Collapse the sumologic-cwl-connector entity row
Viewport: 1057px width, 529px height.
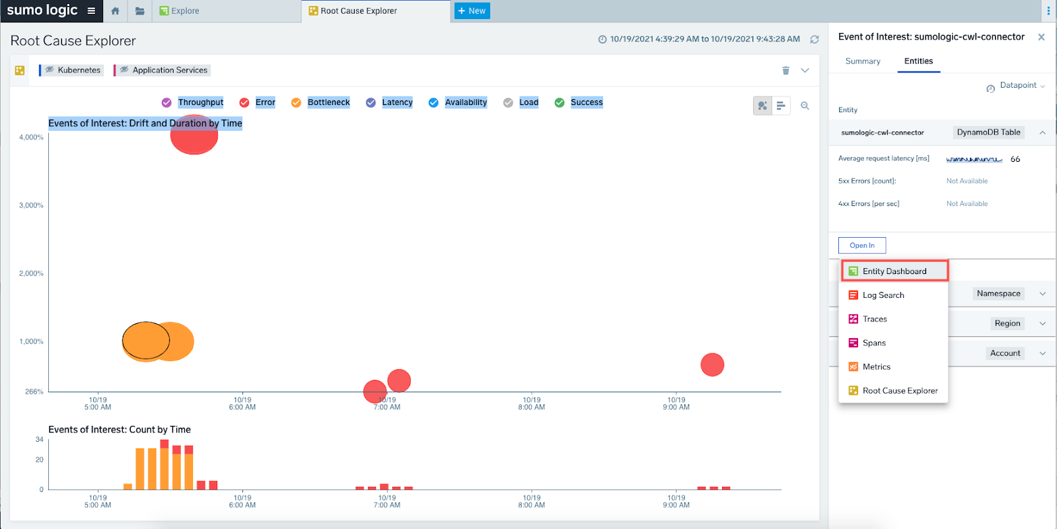pos(1042,133)
